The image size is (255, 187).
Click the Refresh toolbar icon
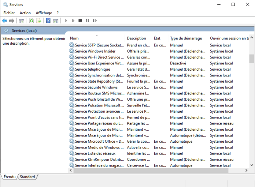tap(32, 21)
